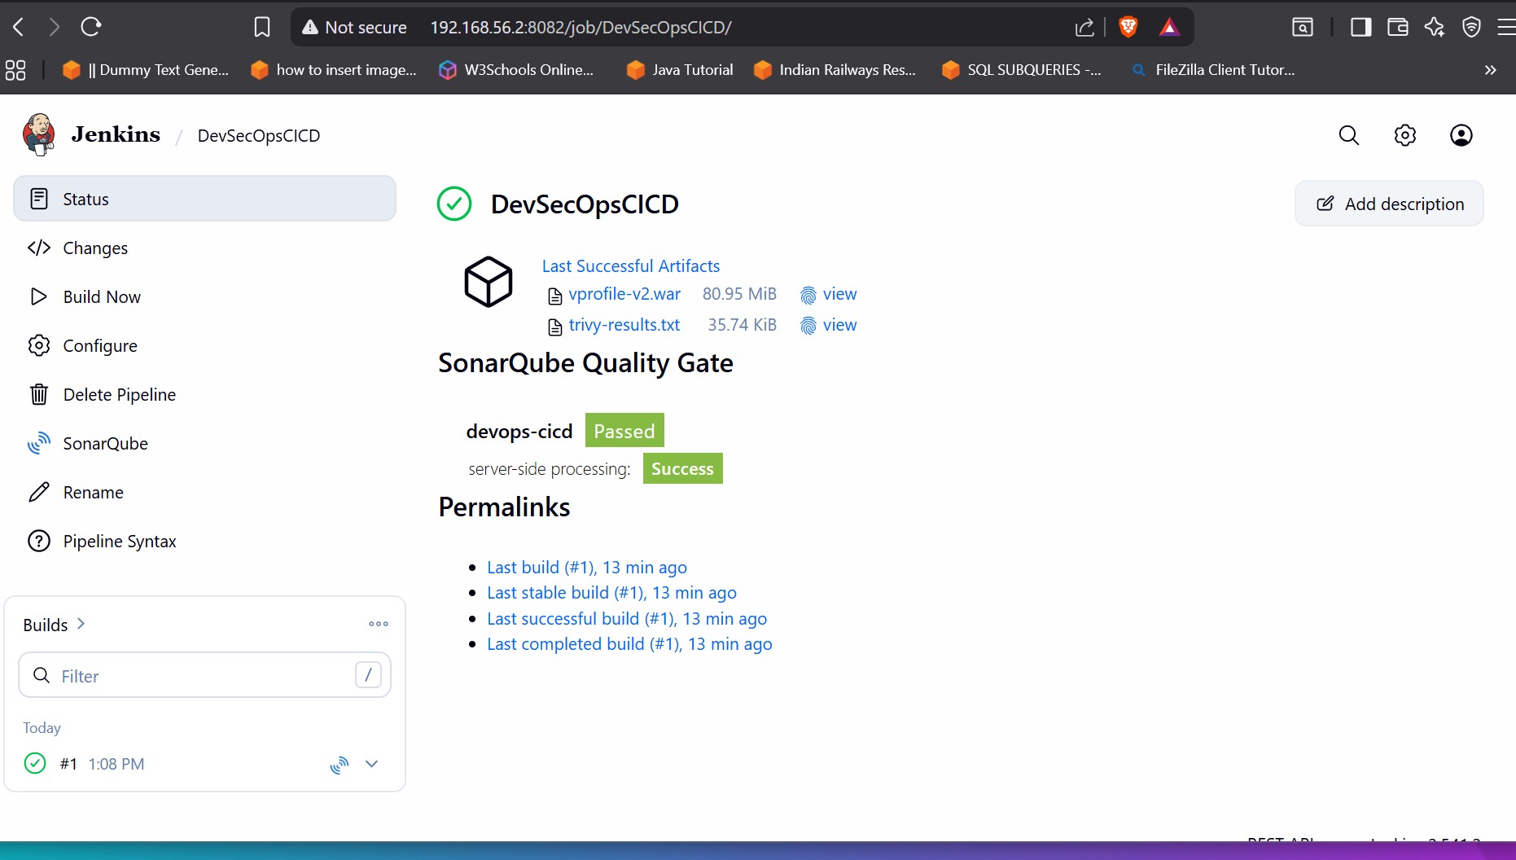Expand build #1 dropdown chevron

[x=372, y=764]
